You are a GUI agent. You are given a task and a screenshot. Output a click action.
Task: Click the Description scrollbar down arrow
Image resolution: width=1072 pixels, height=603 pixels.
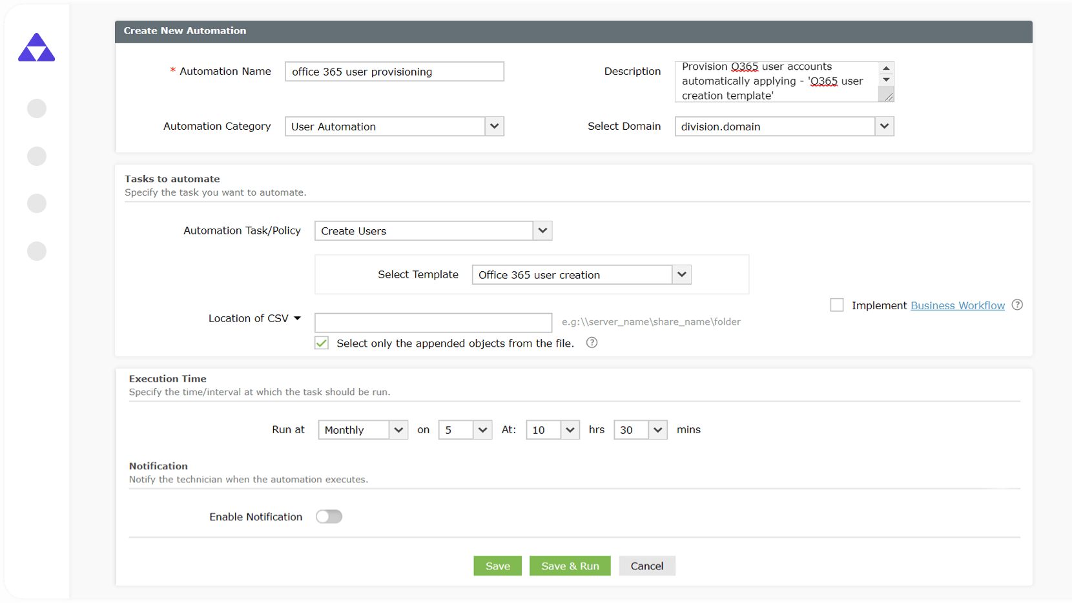pos(886,80)
